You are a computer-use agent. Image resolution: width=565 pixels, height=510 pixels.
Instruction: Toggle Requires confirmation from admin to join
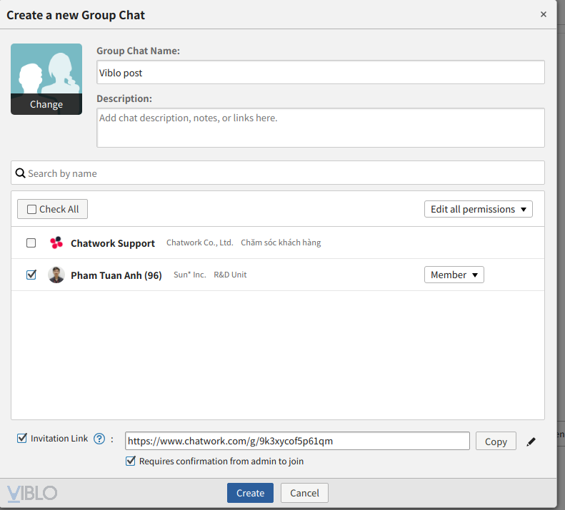(131, 461)
